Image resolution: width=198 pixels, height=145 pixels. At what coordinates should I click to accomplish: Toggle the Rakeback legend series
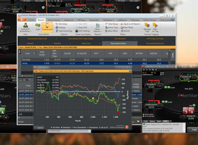66,127
